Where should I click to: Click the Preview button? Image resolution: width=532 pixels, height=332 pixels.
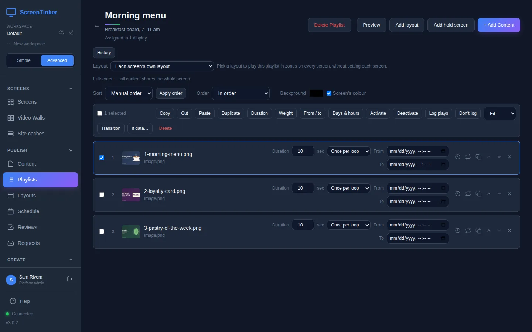(x=371, y=25)
